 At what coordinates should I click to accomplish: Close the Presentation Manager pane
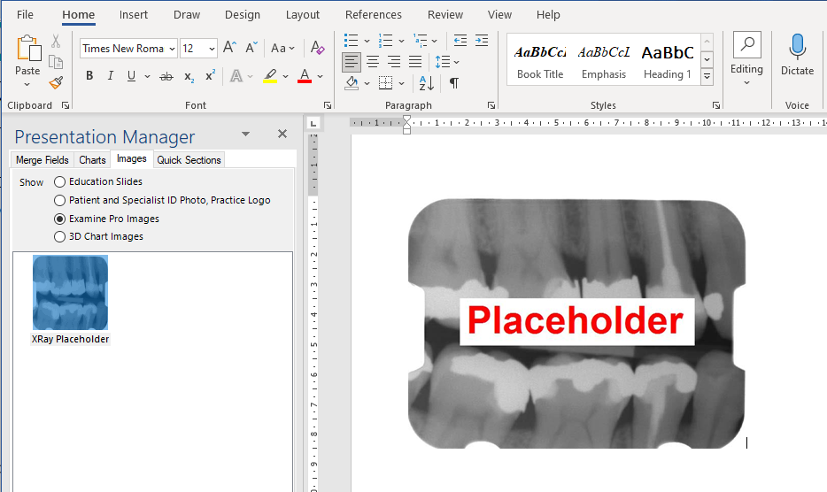pos(282,134)
